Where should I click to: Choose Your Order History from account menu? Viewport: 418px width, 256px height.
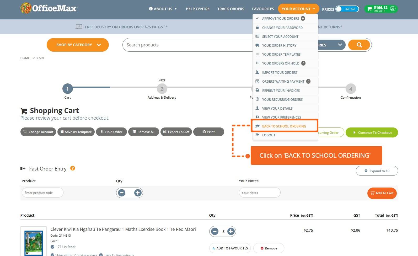pyautogui.click(x=279, y=45)
